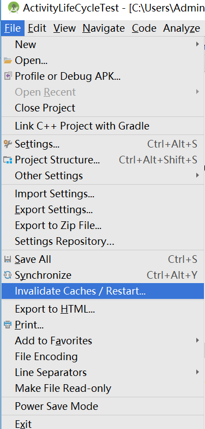Click the Profile or Debug APK icon
The width and height of the screenshot is (205, 429).
8,76
